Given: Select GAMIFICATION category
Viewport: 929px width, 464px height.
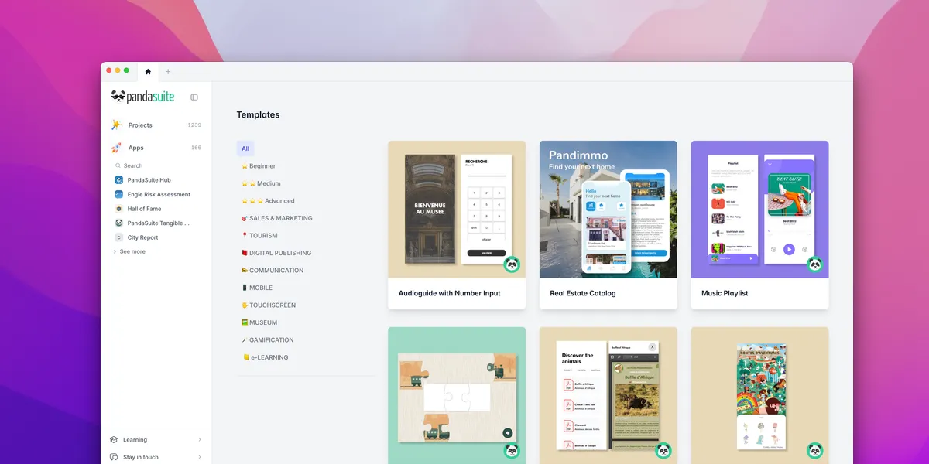Looking at the screenshot, I should (x=268, y=340).
